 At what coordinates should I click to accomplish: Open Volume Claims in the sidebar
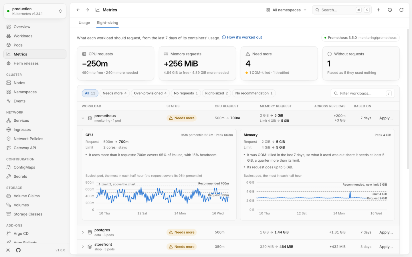[35, 196]
